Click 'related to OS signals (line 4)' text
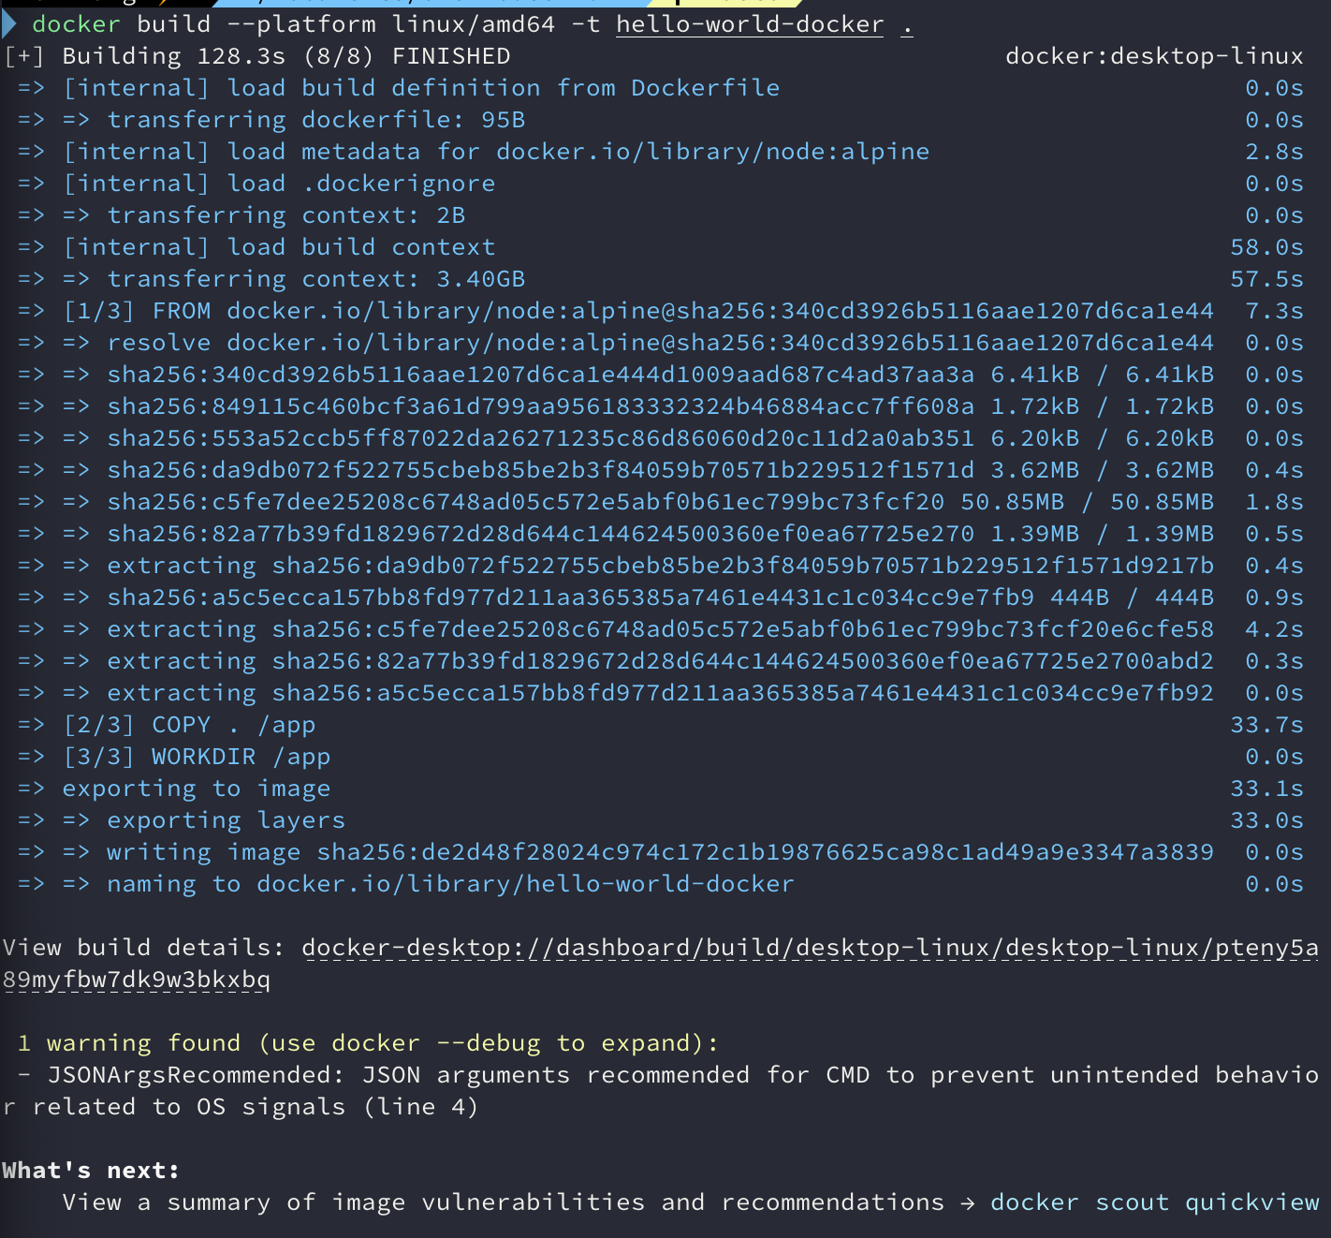Screen dimensions: 1331x1238 (256, 1107)
